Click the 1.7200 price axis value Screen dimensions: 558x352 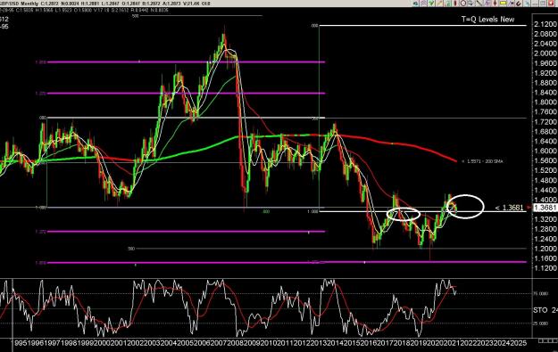pos(546,122)
